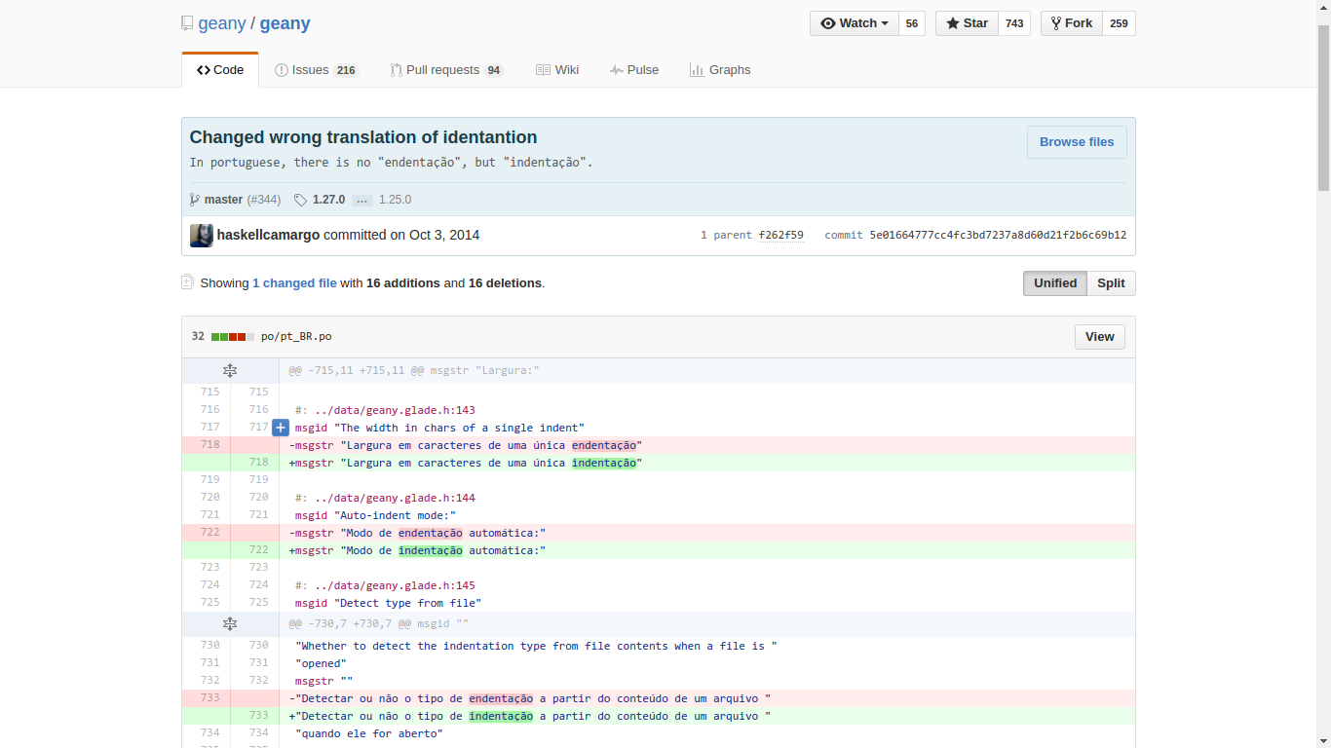Image resolution: width=1331 pixels, height=748 pixels.
Task: Select the Unified diff view
Action: [1055, 283]
